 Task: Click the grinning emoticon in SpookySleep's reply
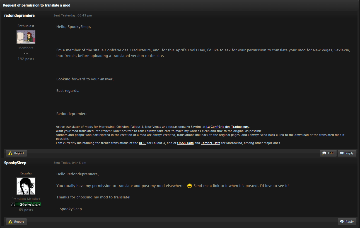tap(190, 186)
